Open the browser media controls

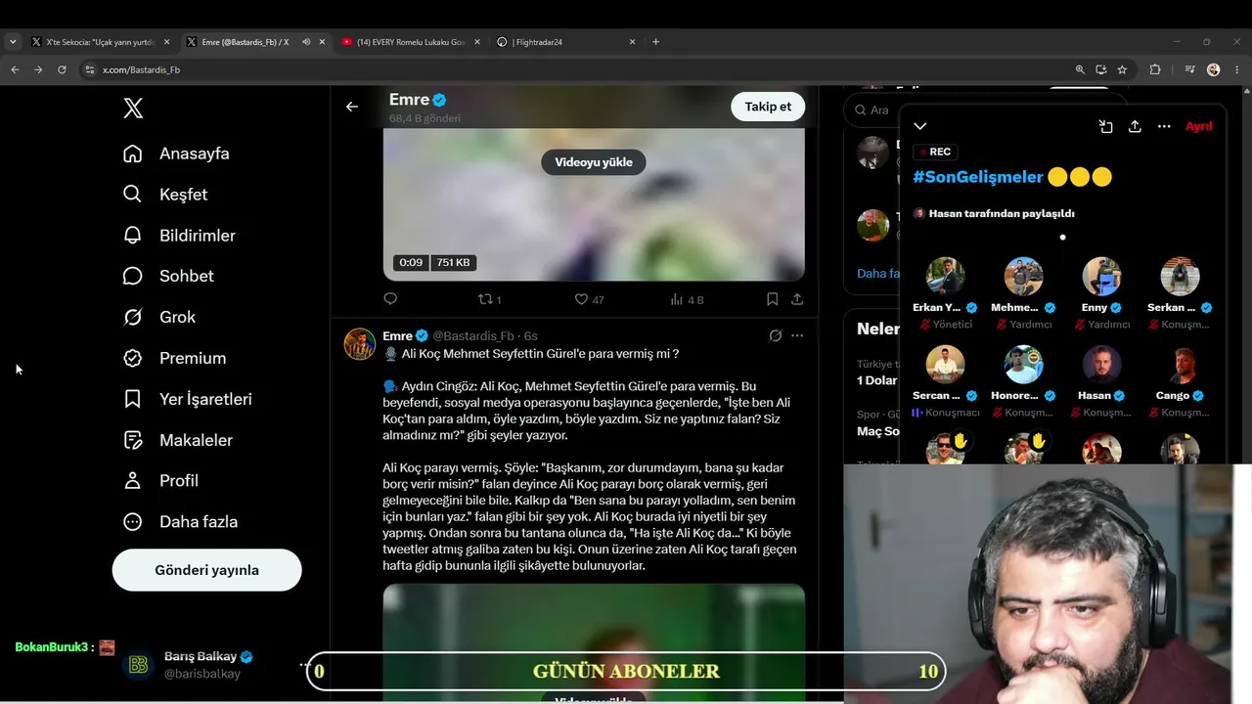click(1190, 69)
